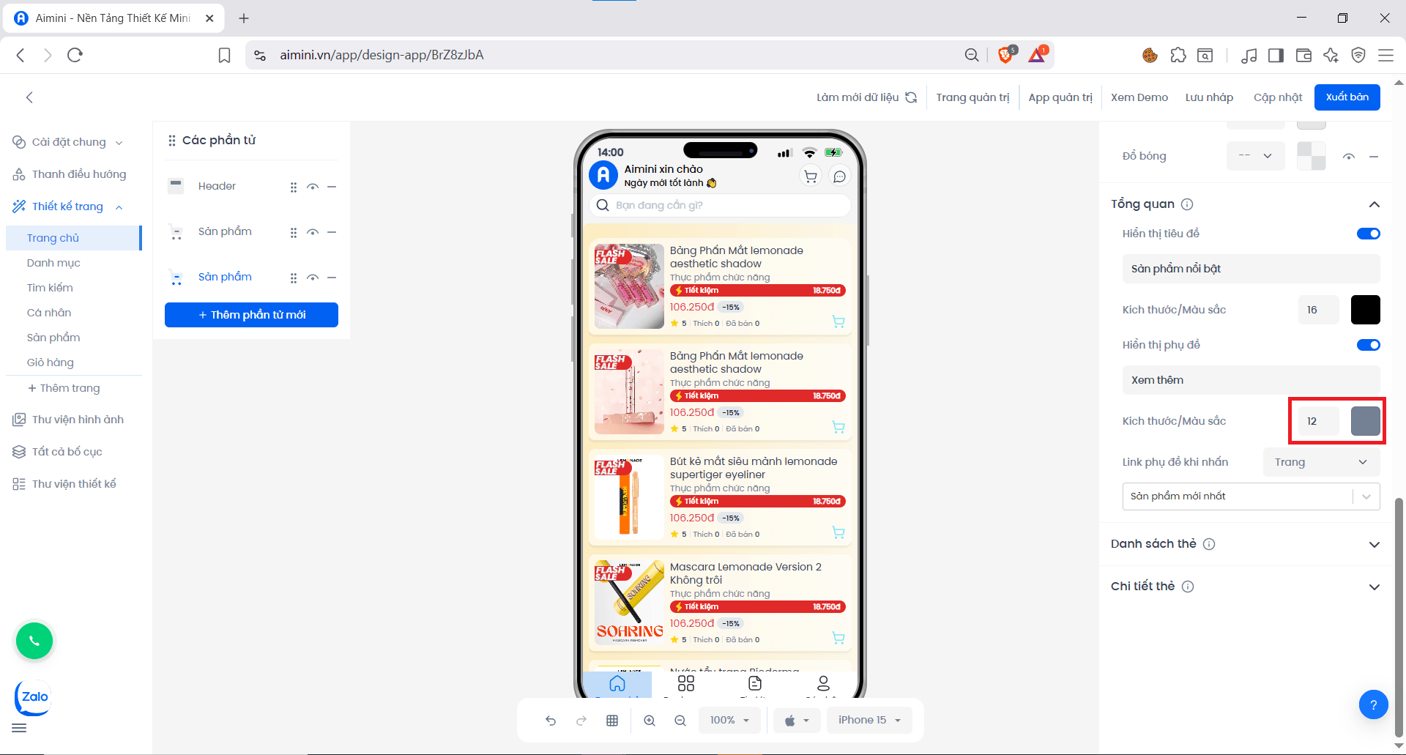Open the iPhone 15 device dropdown

point(869,721)
